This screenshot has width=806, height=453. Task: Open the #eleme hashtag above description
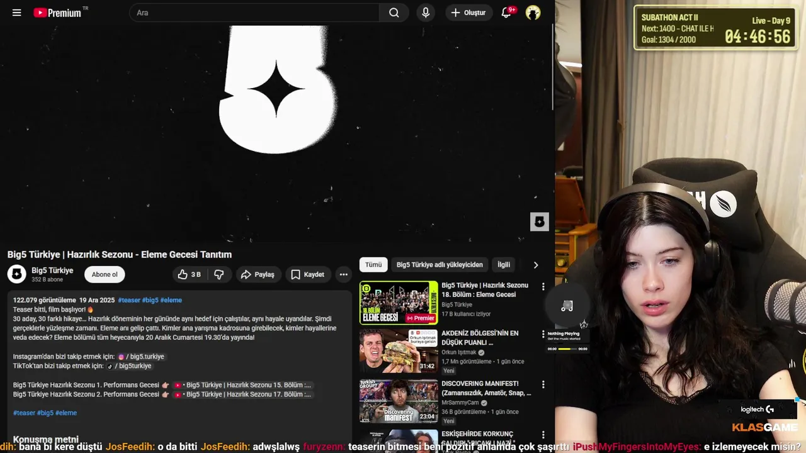171,300
